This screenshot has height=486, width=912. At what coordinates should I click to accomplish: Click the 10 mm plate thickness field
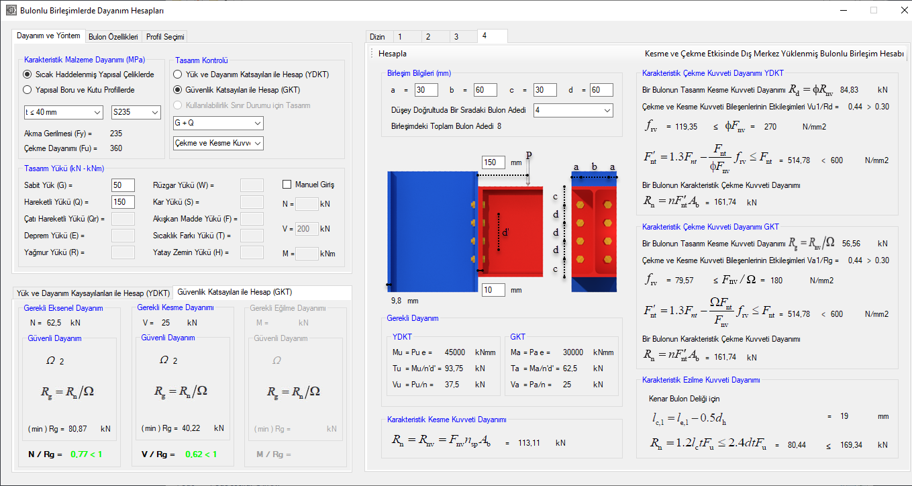coord(493,290)
